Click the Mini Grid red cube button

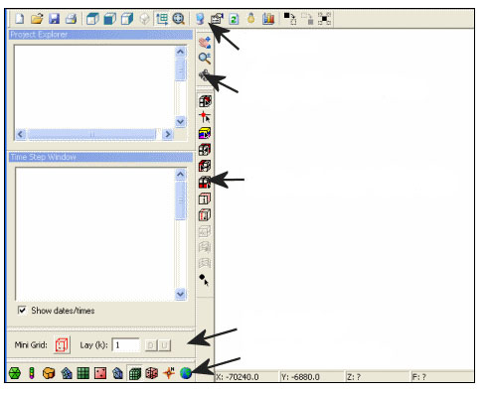[x=62, y=345]
